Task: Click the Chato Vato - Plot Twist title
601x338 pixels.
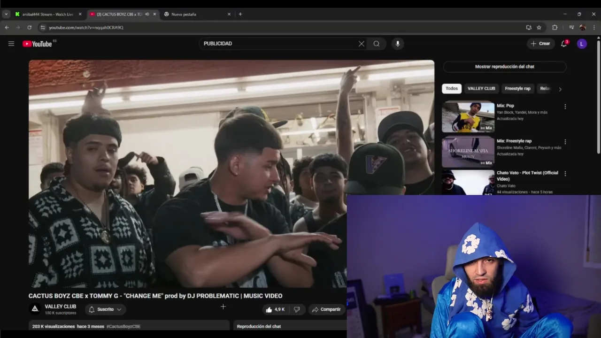Action: (x=527, y=176)
